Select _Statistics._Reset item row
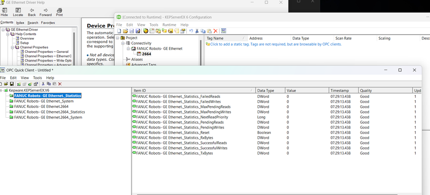The height and width of the screenshot is (195, 430). [276, 132]
